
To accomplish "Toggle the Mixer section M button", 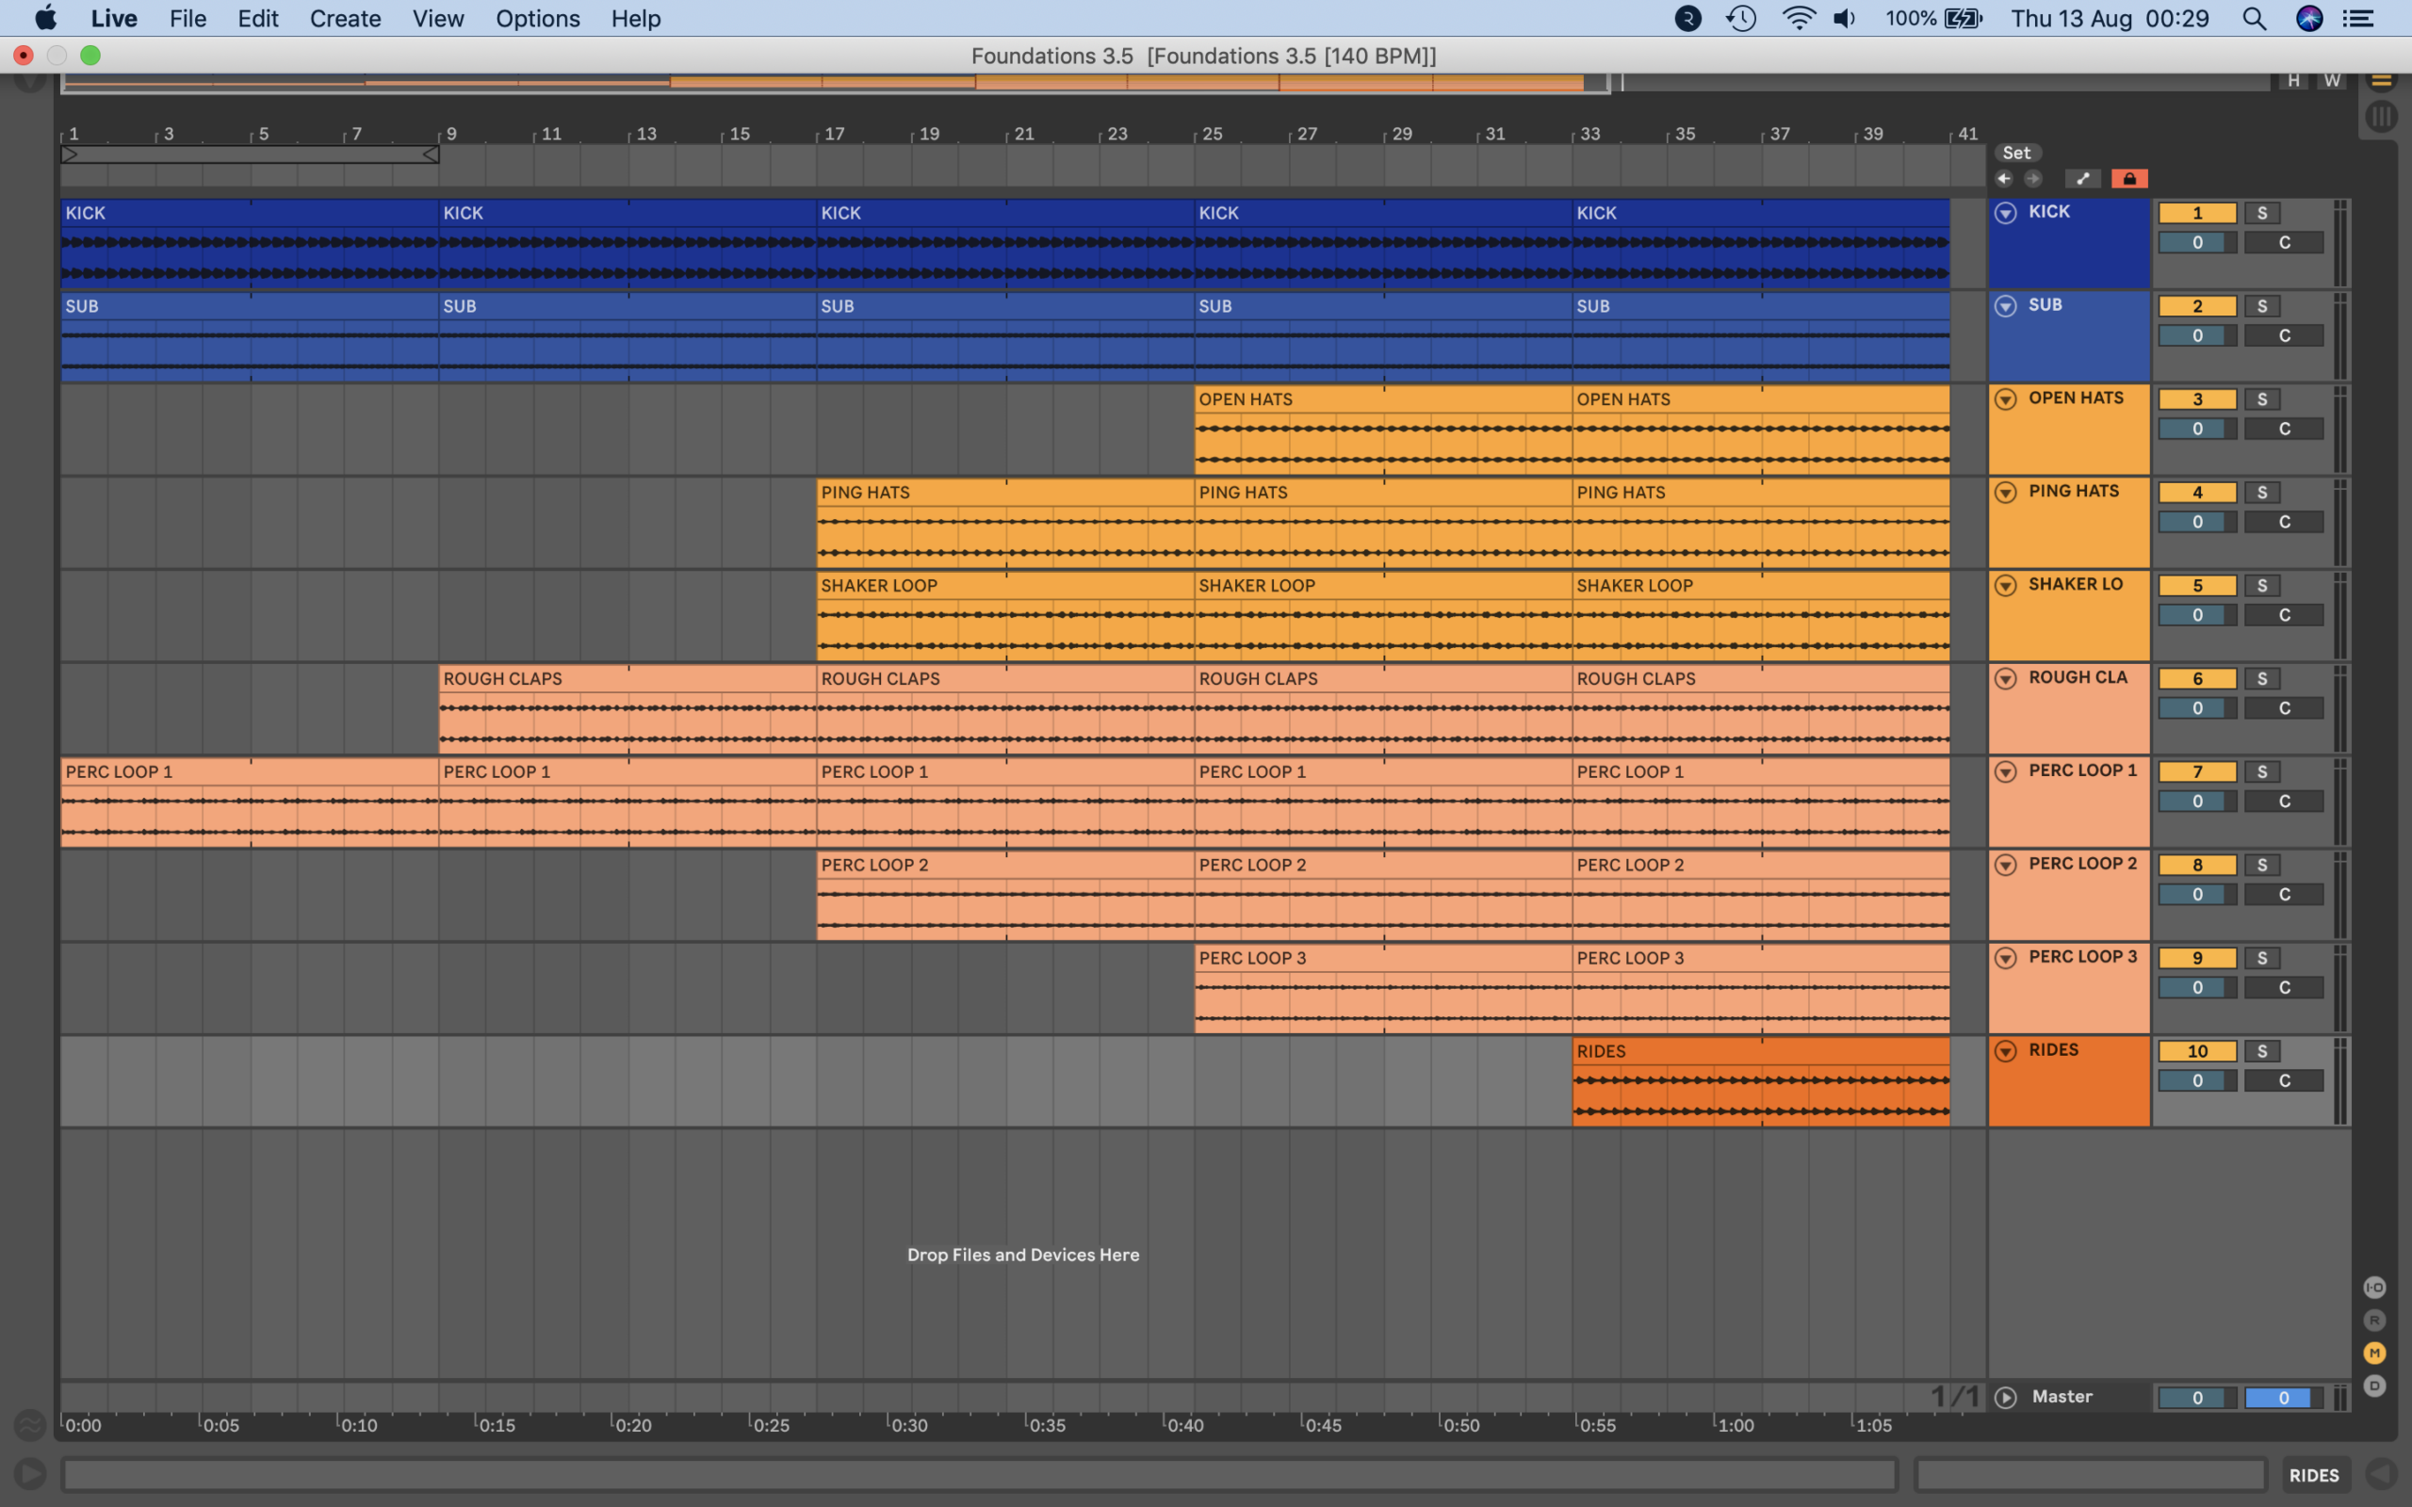I will 2374,1353.
